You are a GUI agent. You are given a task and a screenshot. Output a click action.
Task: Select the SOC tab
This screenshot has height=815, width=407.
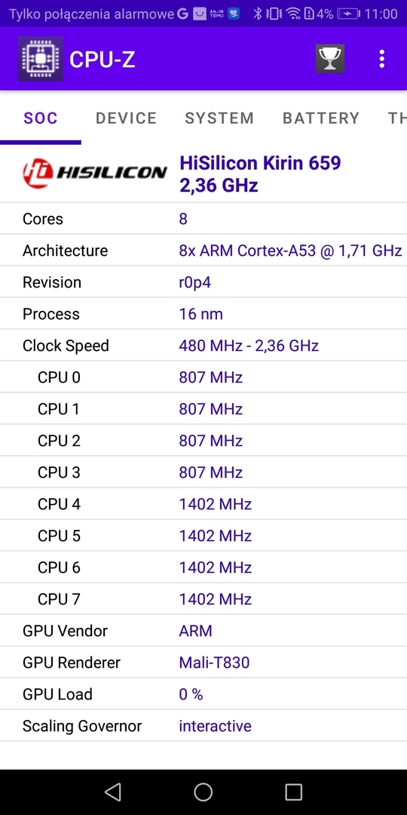click(41, 118)
